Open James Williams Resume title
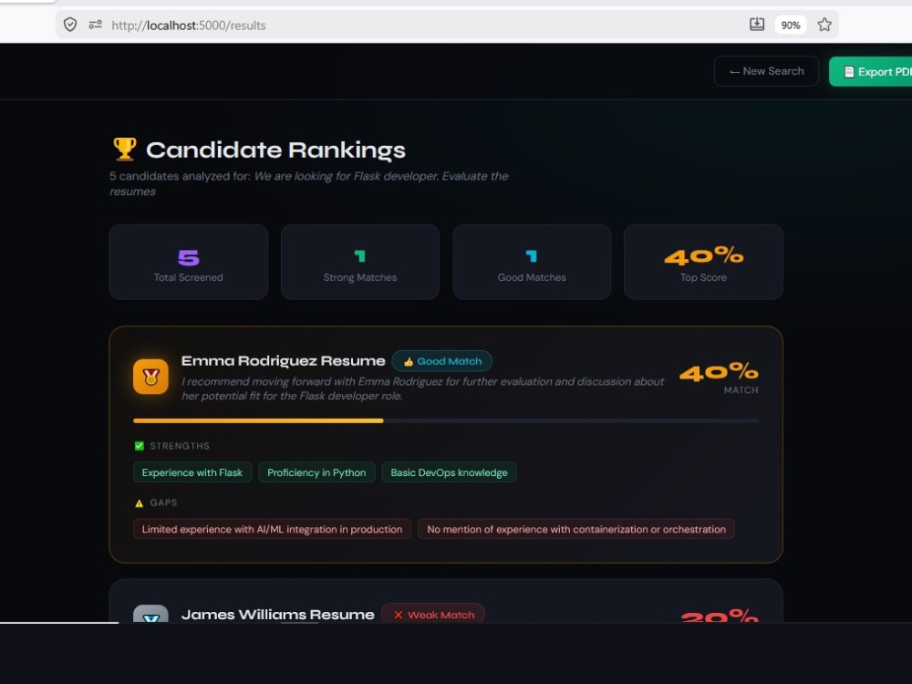This screenshot has width=912, height=684. (278, 614)
